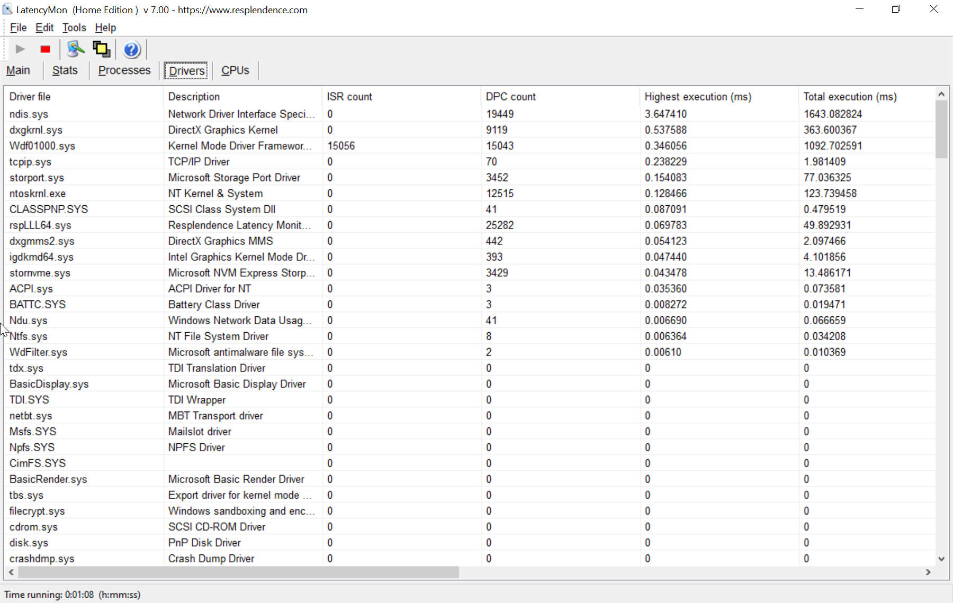This screenshot has width=953, height=603.
Task: Select the CimFS.SYS driver row
Action: click(x=470, y=463)
